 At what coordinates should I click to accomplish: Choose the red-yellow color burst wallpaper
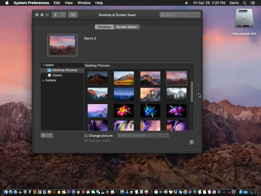pos(124,111)
